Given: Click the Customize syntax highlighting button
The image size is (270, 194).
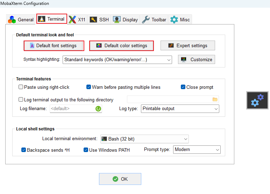Looking at the screenshot, I should coord(197,59).
